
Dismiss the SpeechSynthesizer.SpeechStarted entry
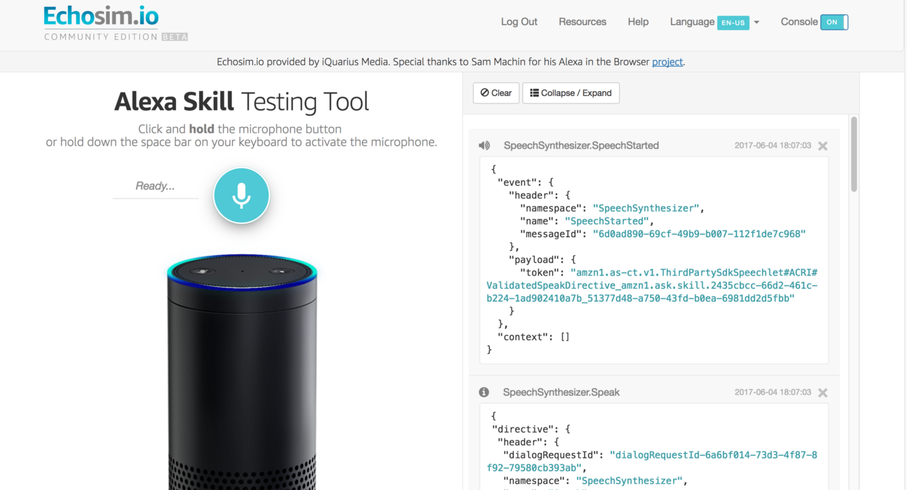tap(823, 146)
